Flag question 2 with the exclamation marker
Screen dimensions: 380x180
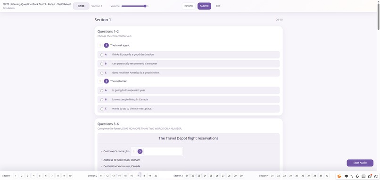pyautogui.click(x=100, y=81)
